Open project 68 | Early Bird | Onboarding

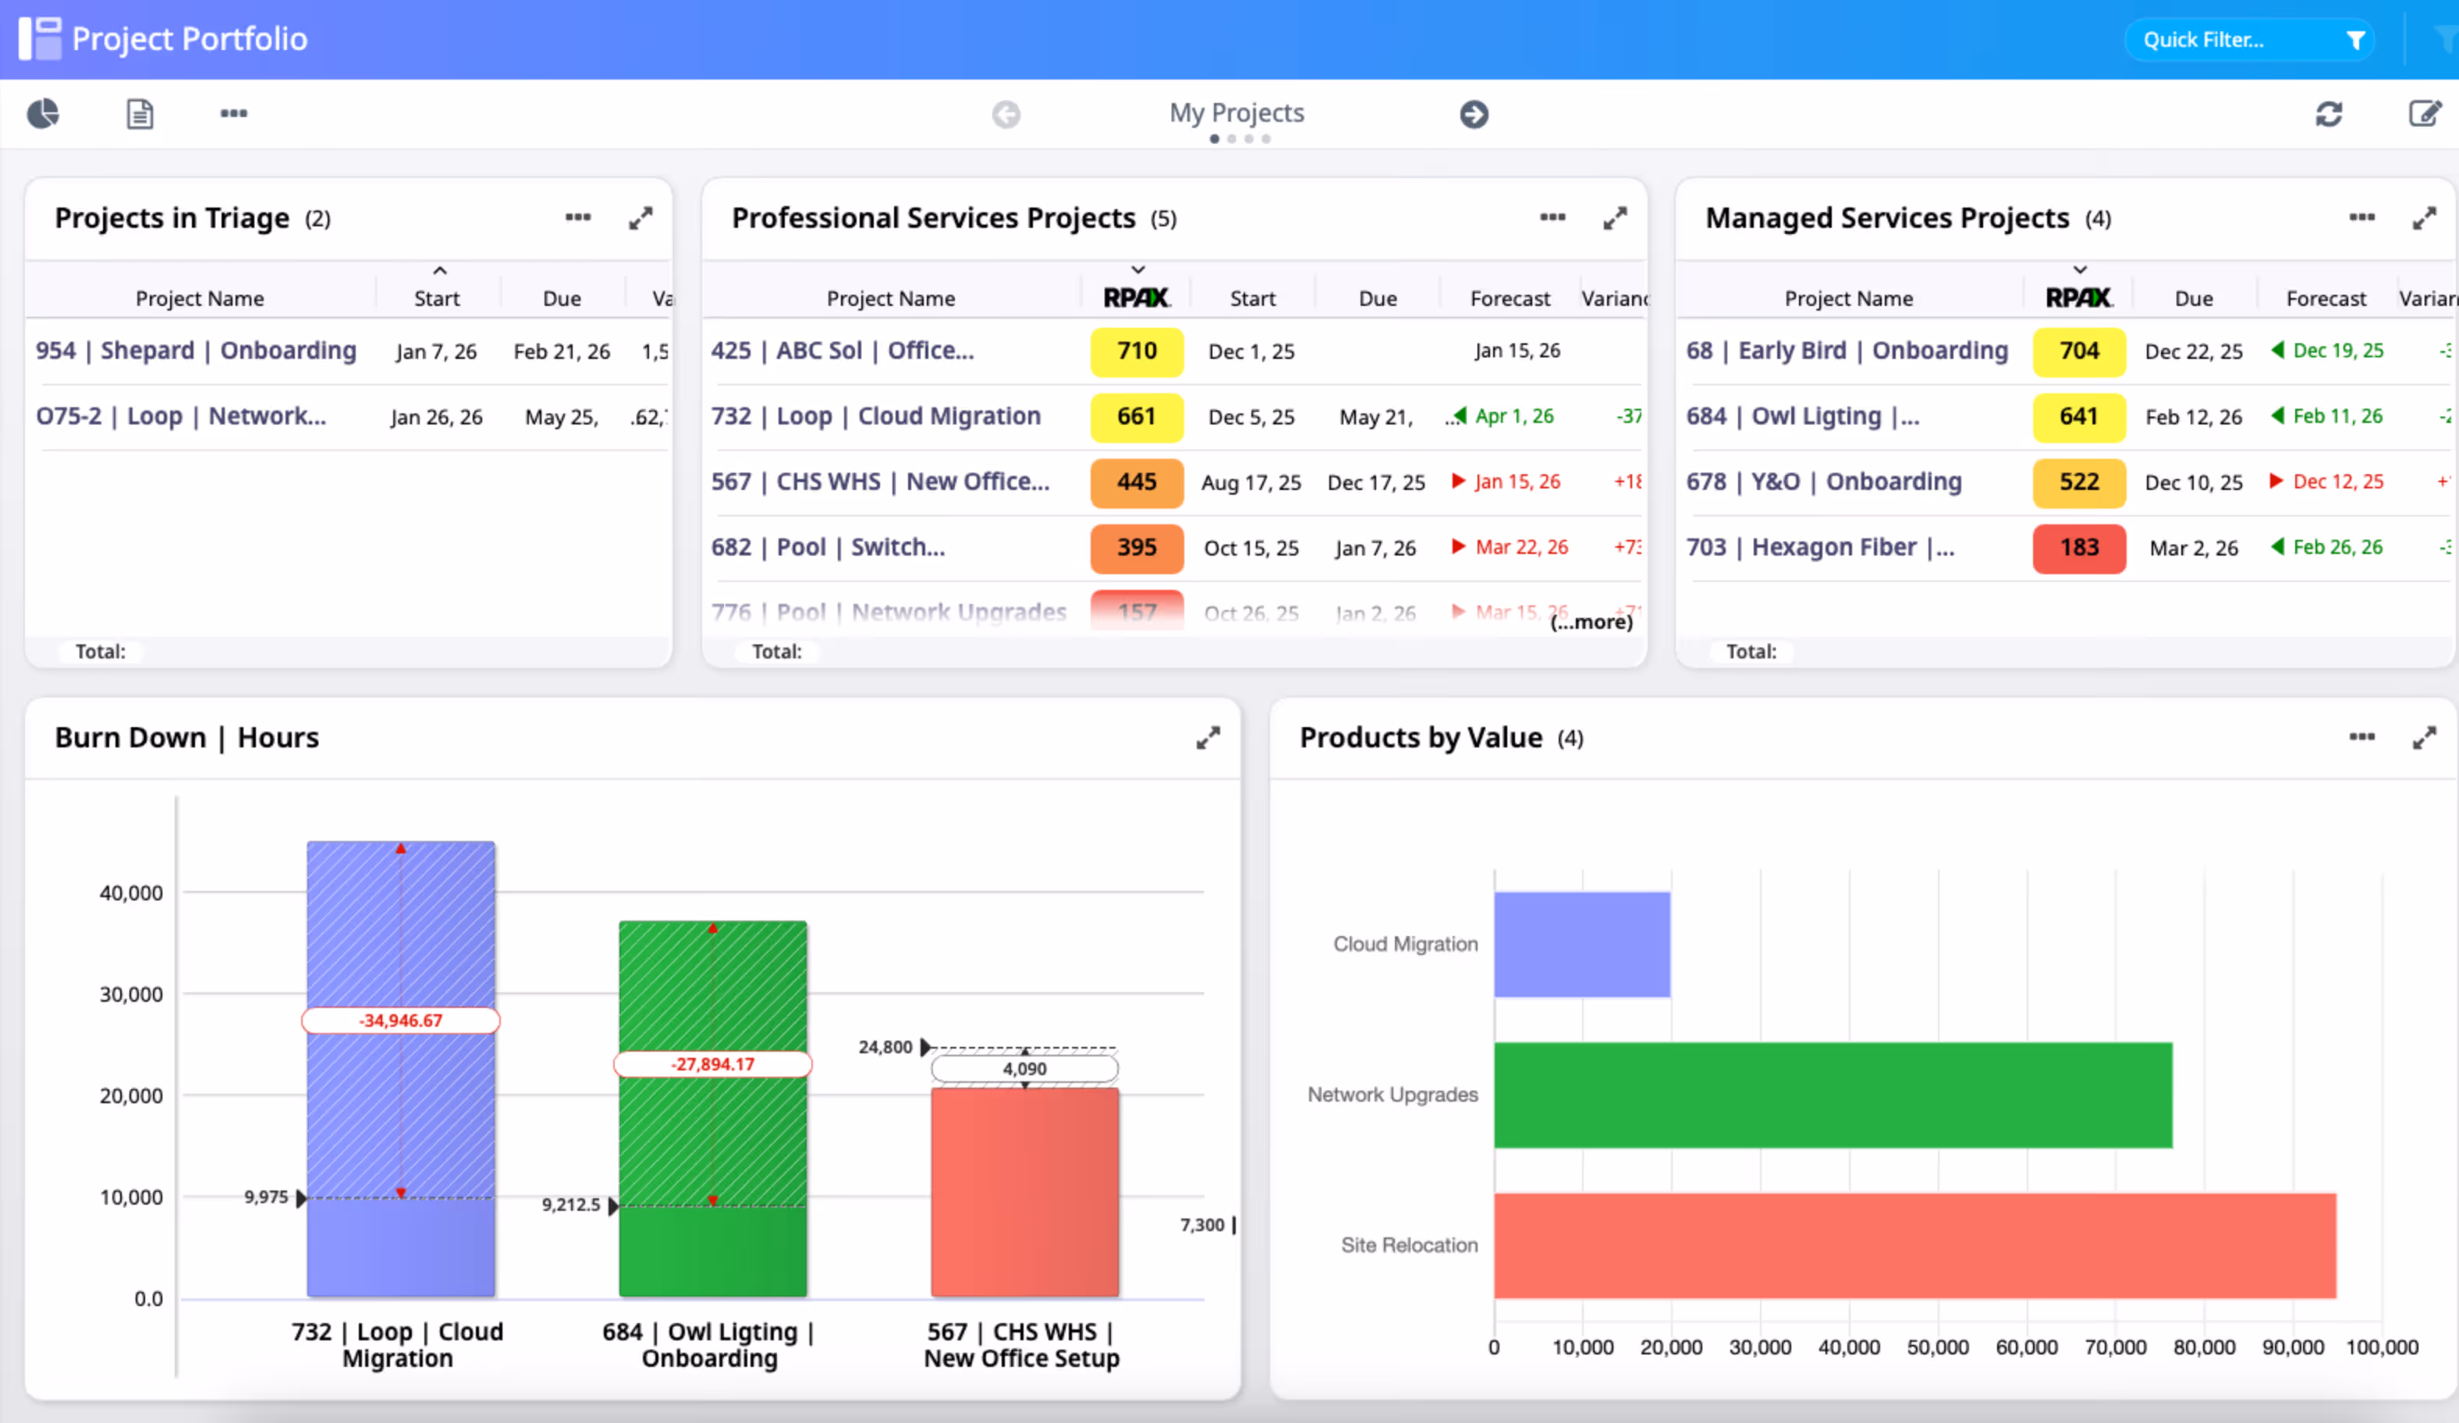coord(1847,350)
